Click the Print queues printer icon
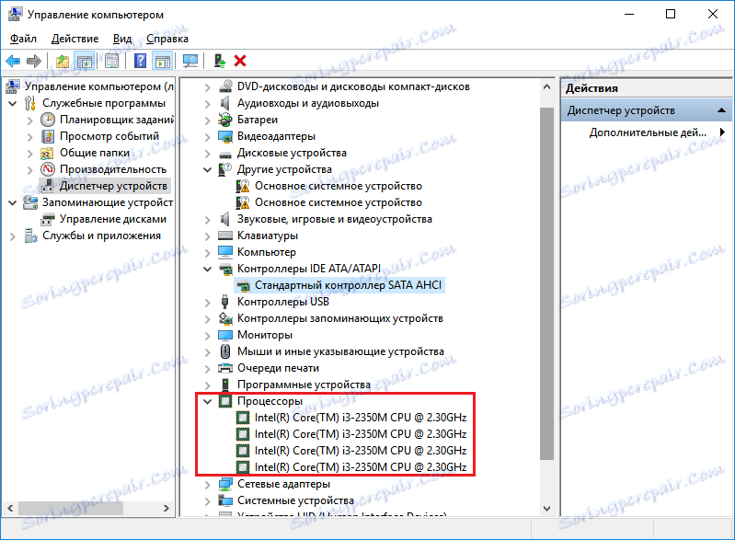This screenshot has height=540, width=735. point(225,368)
